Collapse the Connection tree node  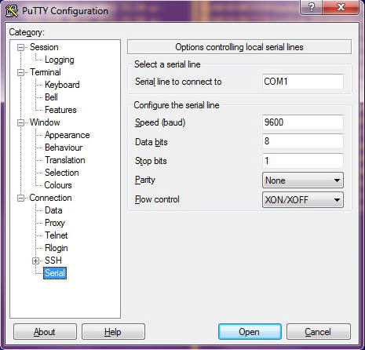pos(20,199)
